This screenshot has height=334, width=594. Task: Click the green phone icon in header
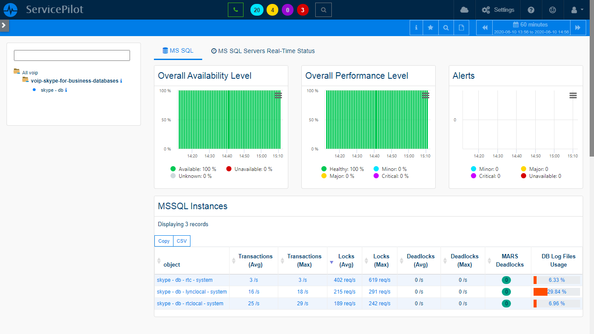235,10
